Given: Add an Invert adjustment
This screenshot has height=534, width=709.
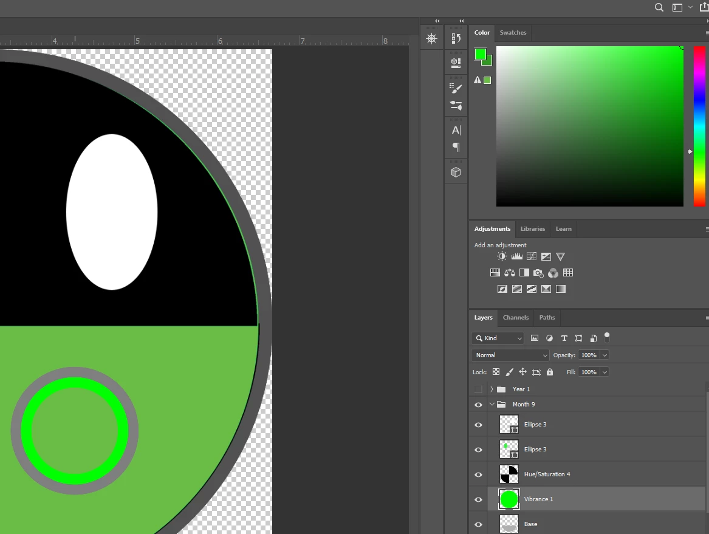Looking at the screenshot, I should 502,289.
